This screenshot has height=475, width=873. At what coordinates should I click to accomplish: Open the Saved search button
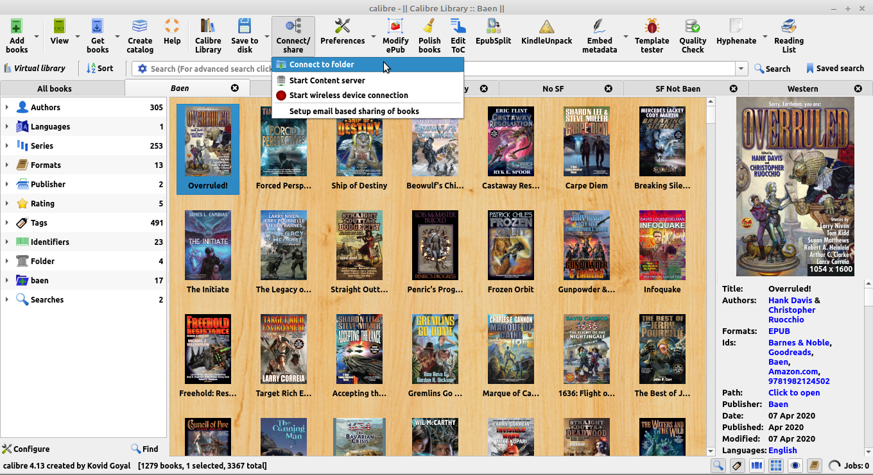pyautogui.click(x=835, y=69)
